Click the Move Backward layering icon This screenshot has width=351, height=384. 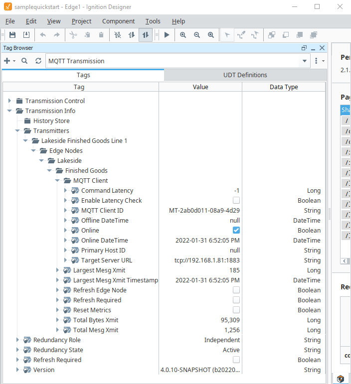(286, 35)
